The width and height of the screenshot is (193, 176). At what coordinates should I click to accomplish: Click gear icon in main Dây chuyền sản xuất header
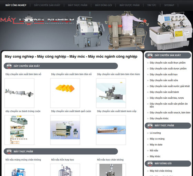[9, 66]
